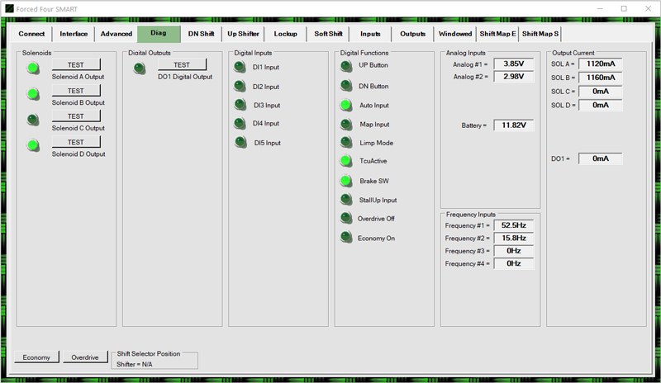Go to the Lockup tab
Screen dimensions: 661x383
(286, 34)
